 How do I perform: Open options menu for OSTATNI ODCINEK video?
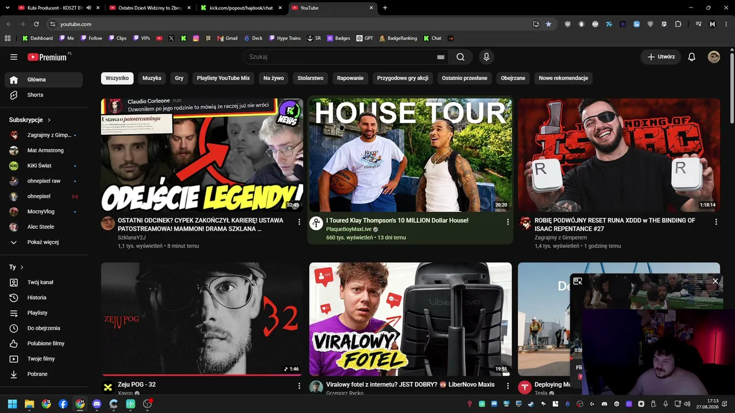click(x=299, y=222)
